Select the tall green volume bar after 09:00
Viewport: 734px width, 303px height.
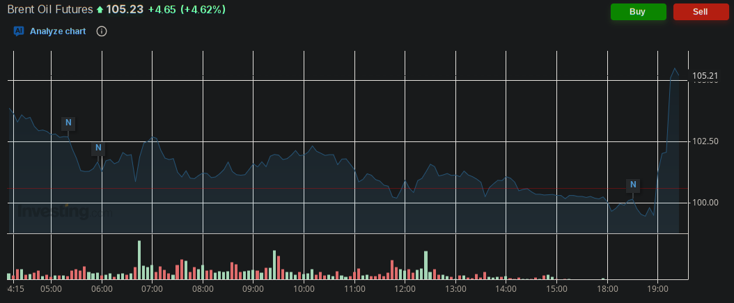tap(274, 265)
